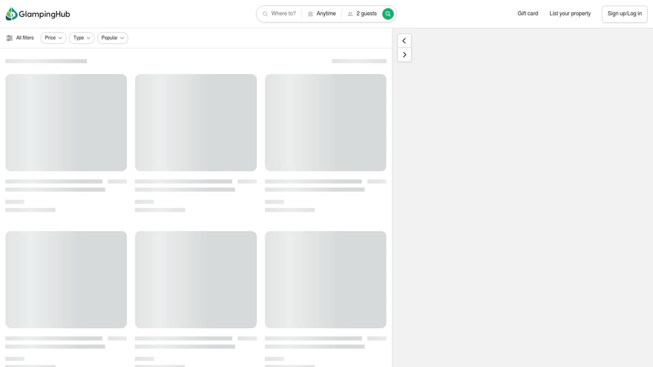
Task: Open the first listing placeholder in top row
Action: 66,122
